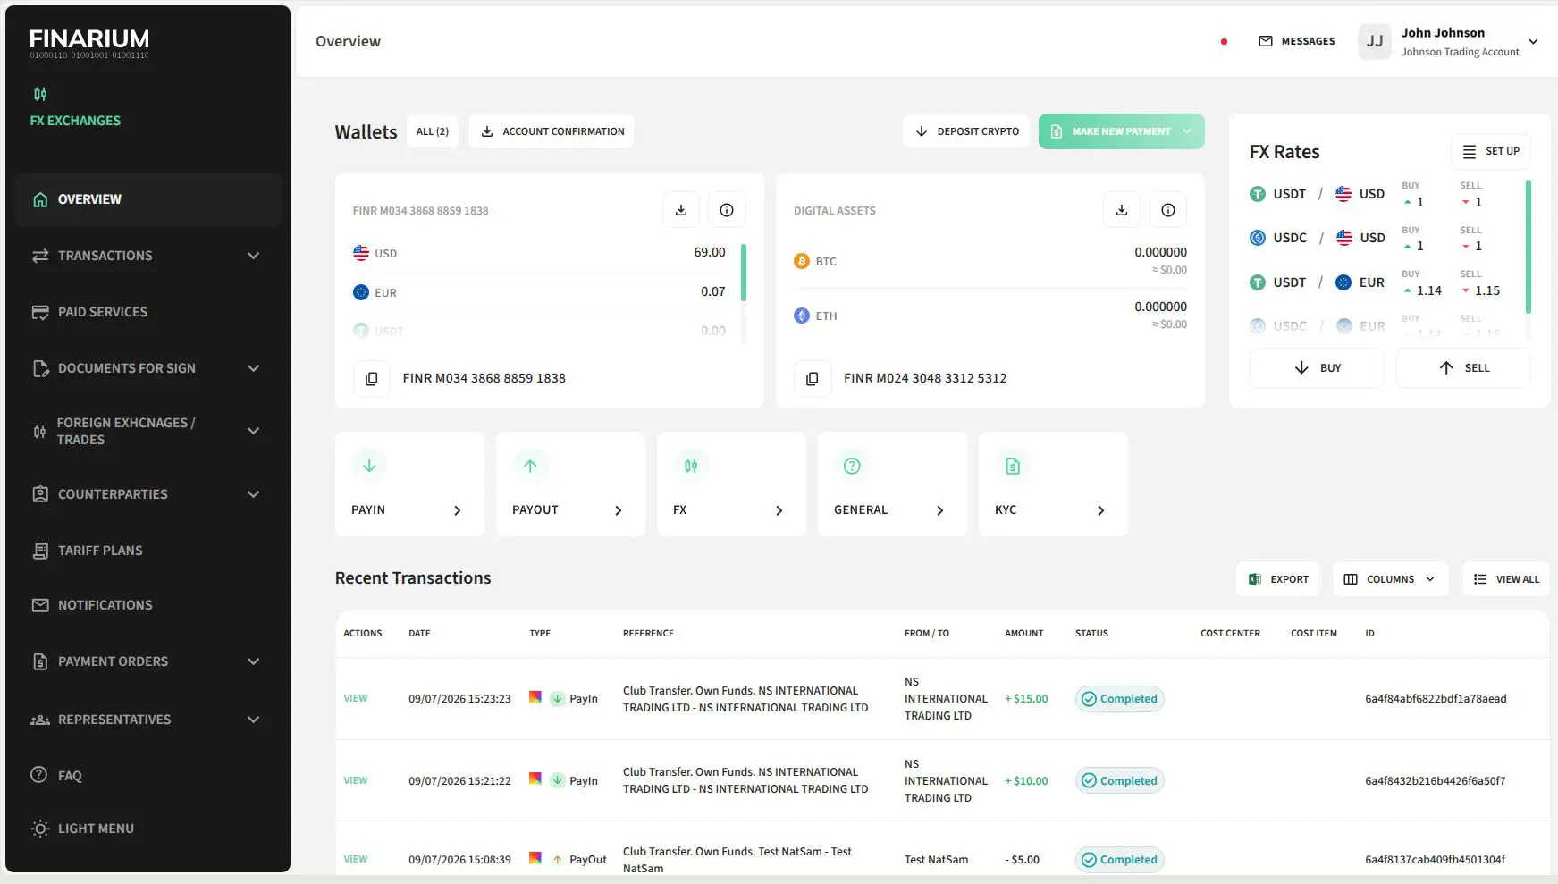The width and height of the screenshot is (1558, 884).
Task: Click the FX Exchanges candlestick icon
Action: 40,94
